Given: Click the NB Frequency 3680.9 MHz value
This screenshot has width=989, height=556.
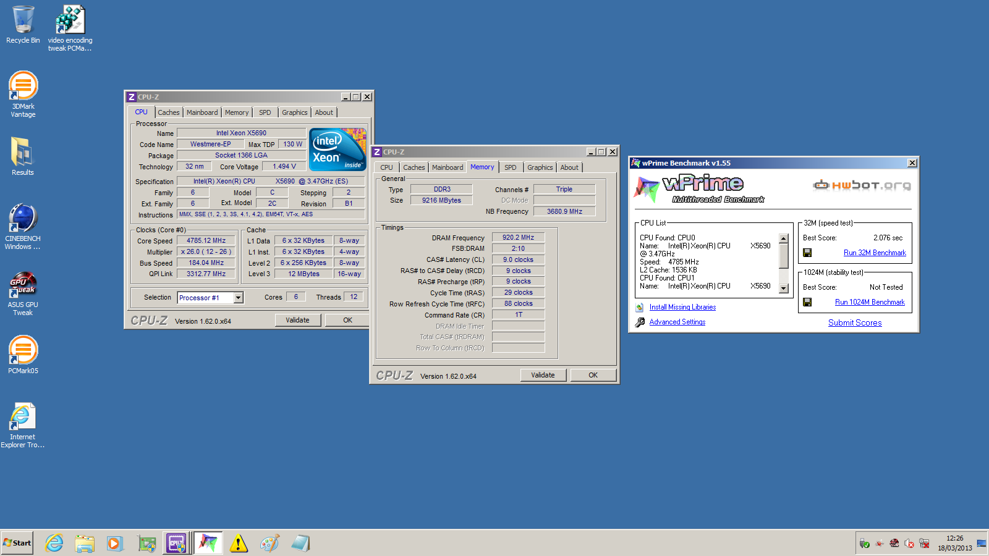Looking at the screenshot, I should click(564, 211).
